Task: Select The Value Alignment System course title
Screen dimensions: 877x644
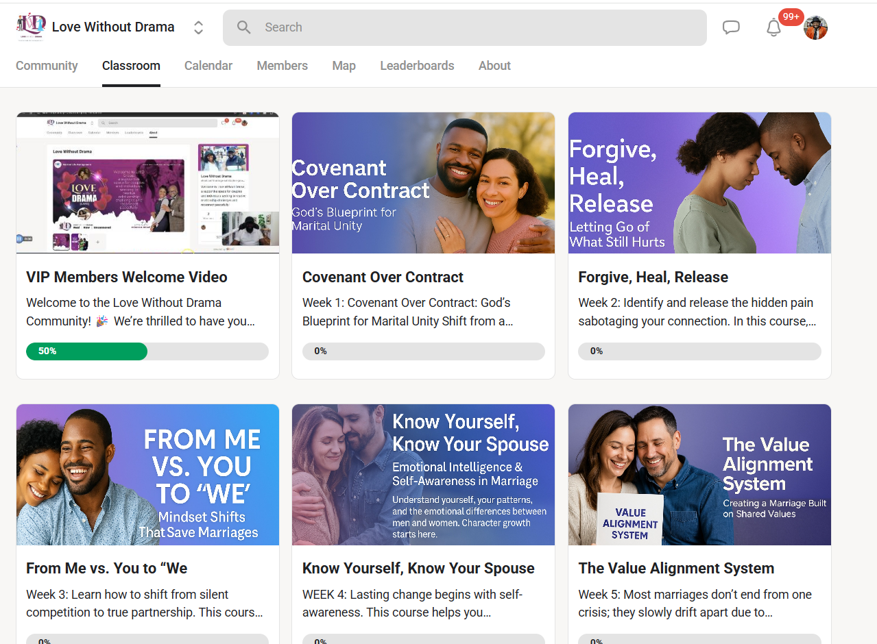Action: click(675, 569)
